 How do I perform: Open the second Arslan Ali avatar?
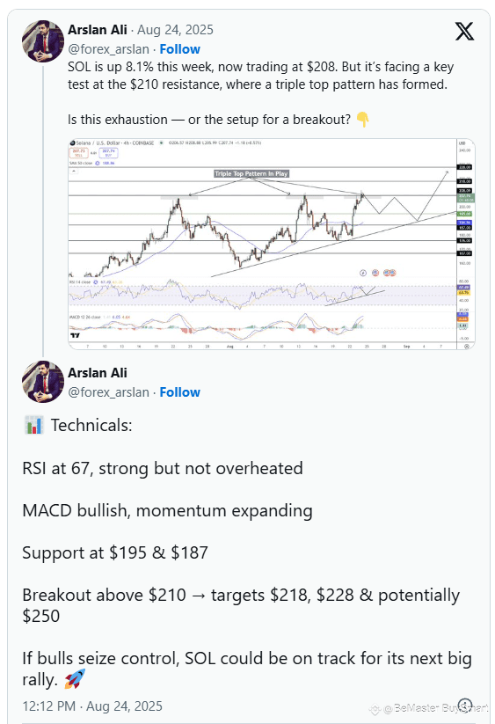click(x=43, y=382)
